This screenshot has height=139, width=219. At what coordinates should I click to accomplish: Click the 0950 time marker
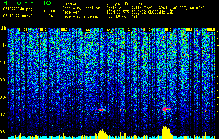tap(211, 30)
